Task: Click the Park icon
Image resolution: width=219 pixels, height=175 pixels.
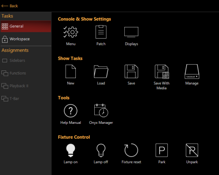Action: 162,150
